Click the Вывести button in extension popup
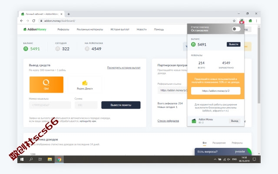This screenshot has height=174, width=278. 234,44
